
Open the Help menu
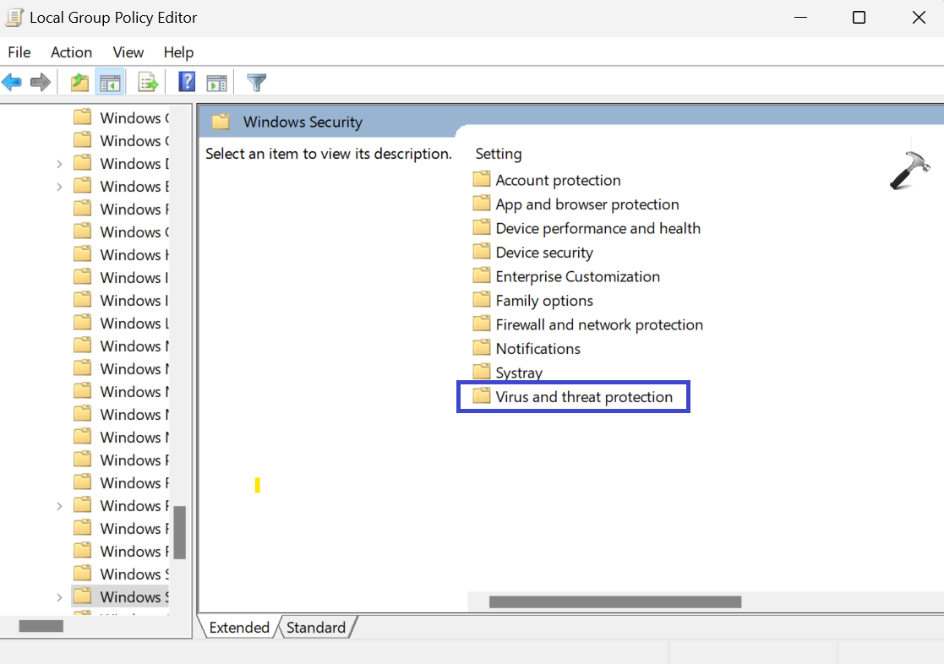coord(179,52)
